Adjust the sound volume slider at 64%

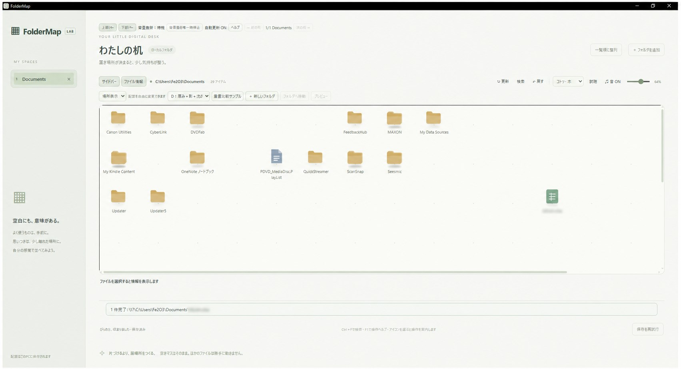coord(638,82)
